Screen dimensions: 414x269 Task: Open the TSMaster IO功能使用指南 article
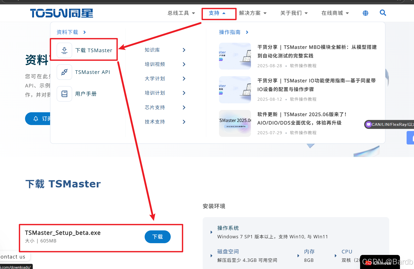(316, 85)
